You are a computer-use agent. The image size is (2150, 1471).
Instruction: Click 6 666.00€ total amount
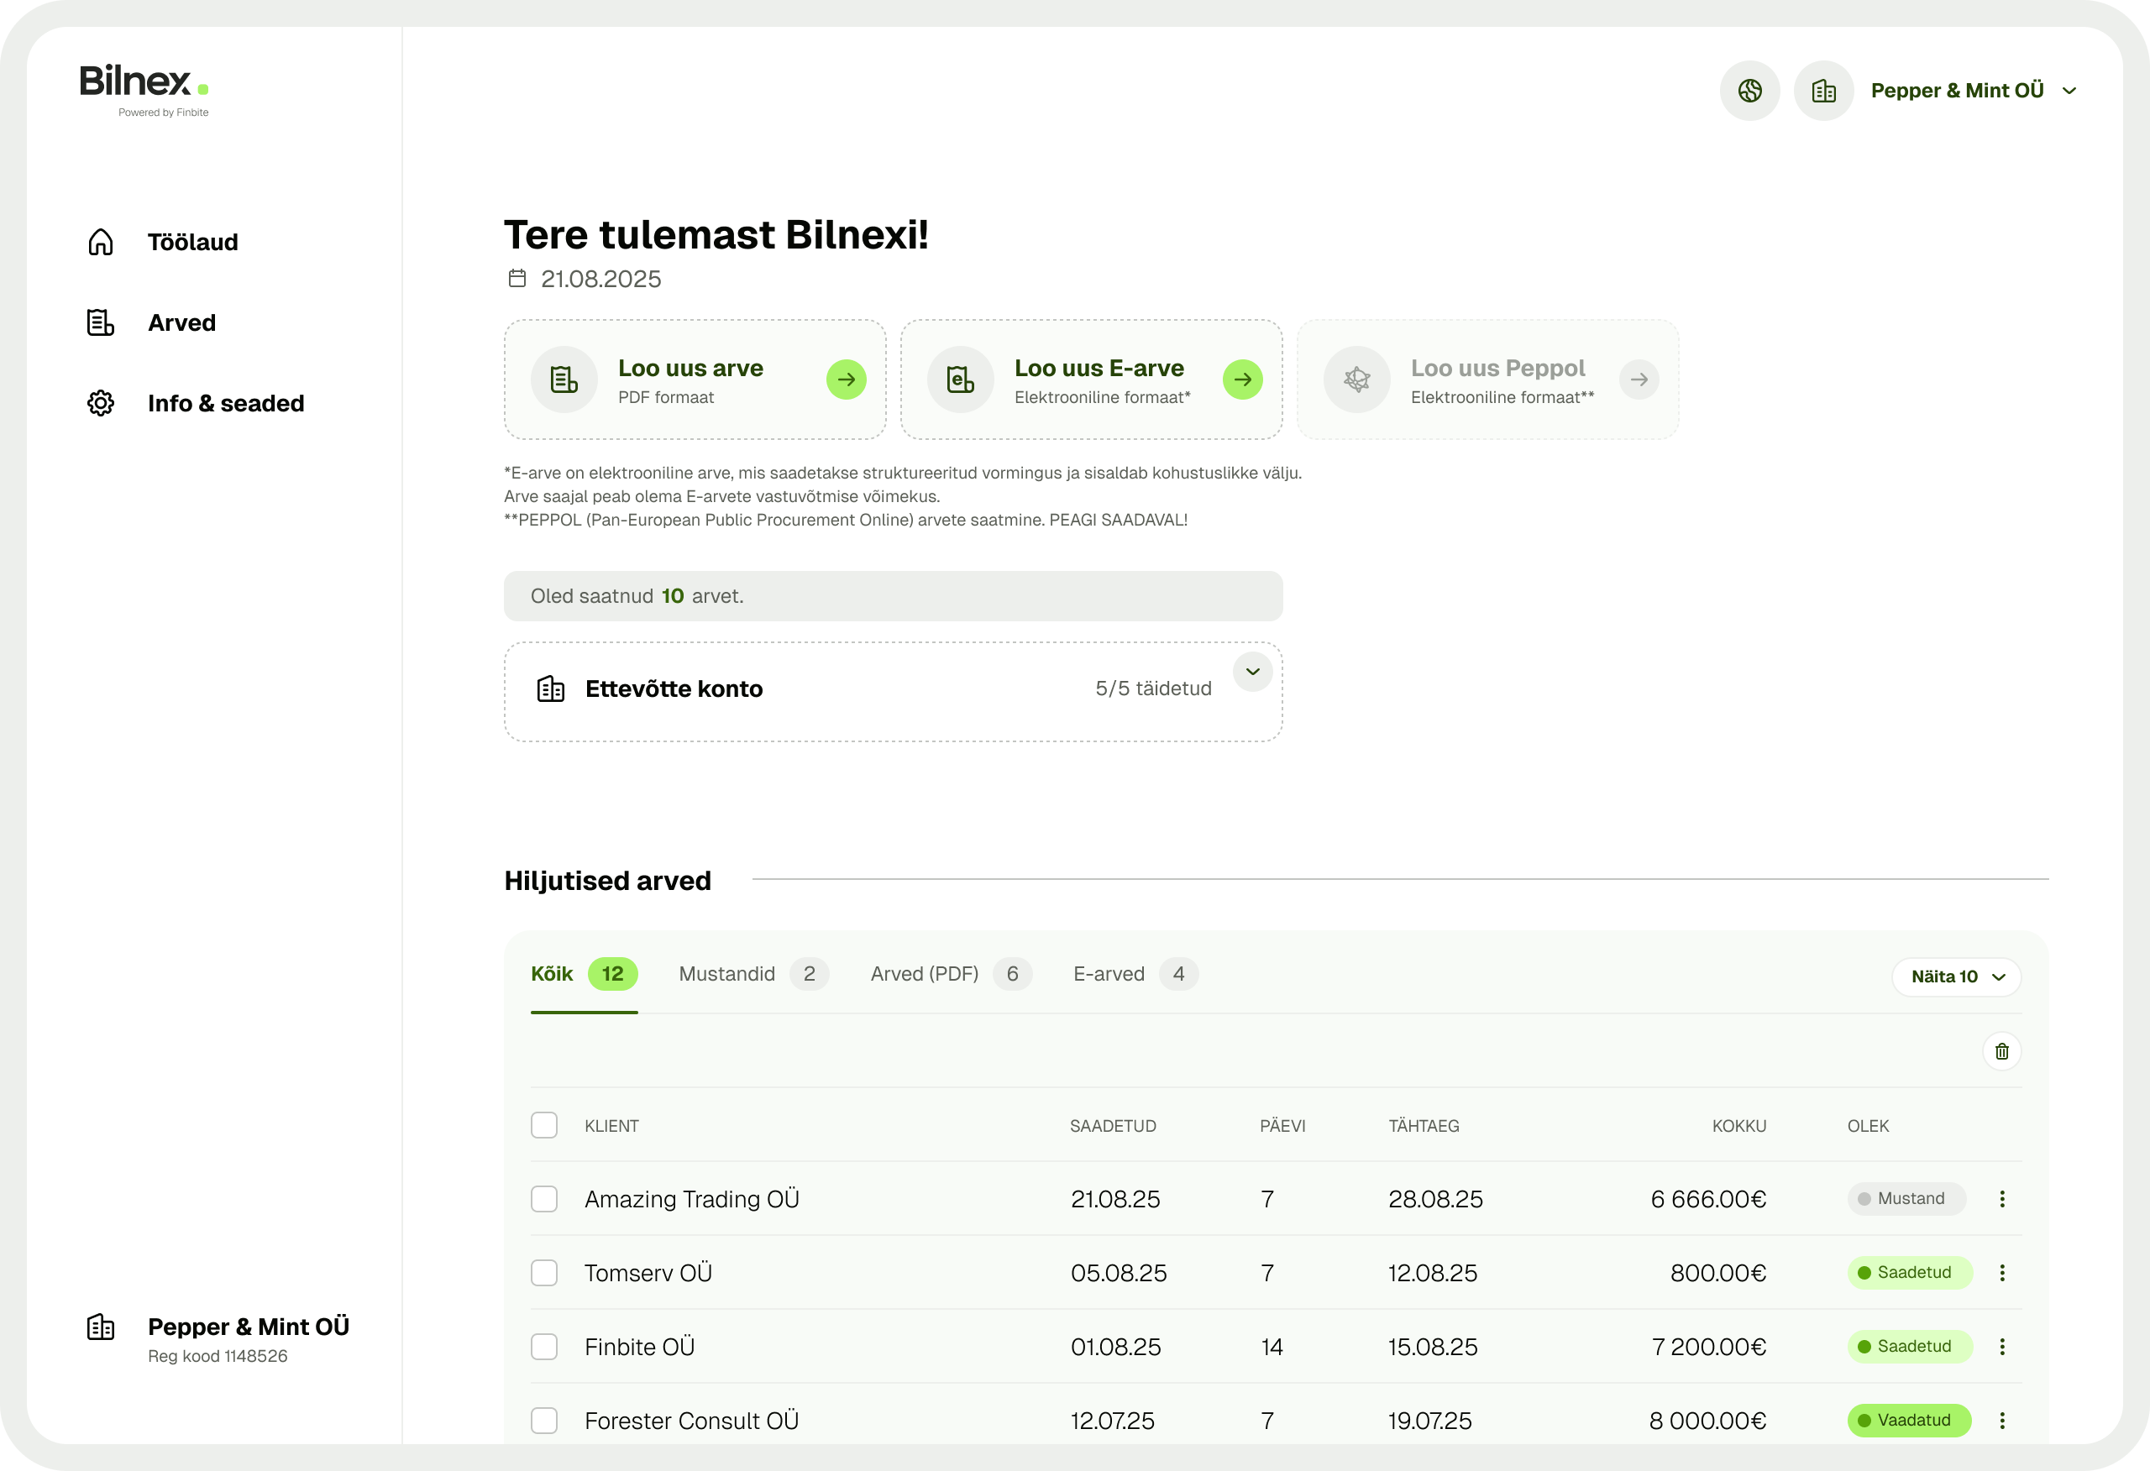pyautogui.click(x=1709, y=1199)
